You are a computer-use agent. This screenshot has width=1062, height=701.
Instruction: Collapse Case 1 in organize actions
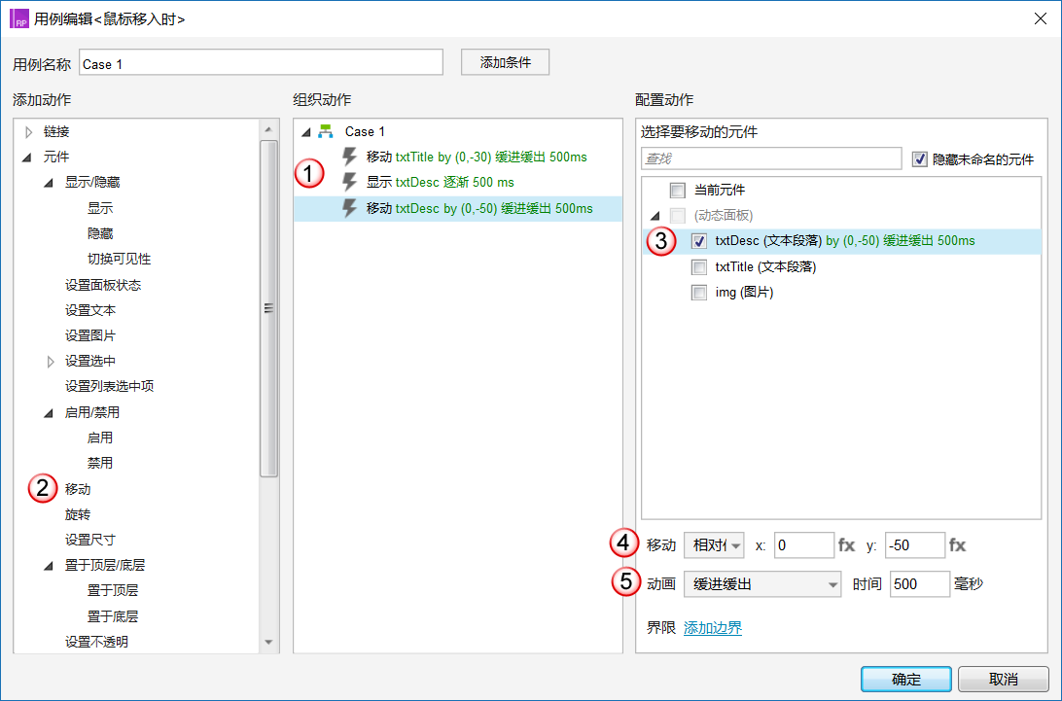pos(306,132)
